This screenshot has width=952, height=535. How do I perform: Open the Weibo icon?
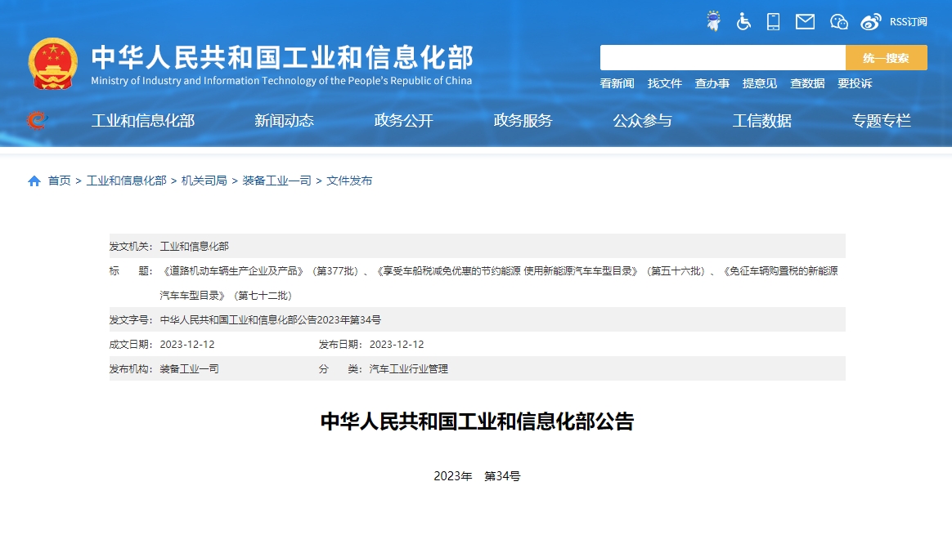coord(869,21)
